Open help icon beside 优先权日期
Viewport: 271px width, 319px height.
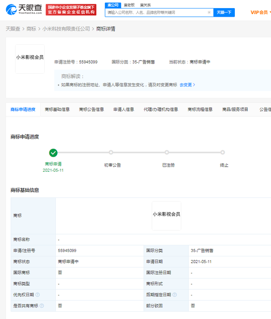37,295
